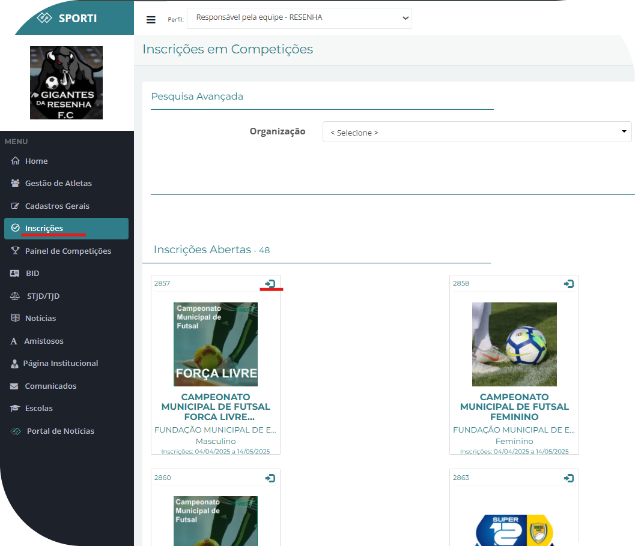Expand the Organização select dropdown
Screen dimensions: 635x546
click(x=476, y=132)
